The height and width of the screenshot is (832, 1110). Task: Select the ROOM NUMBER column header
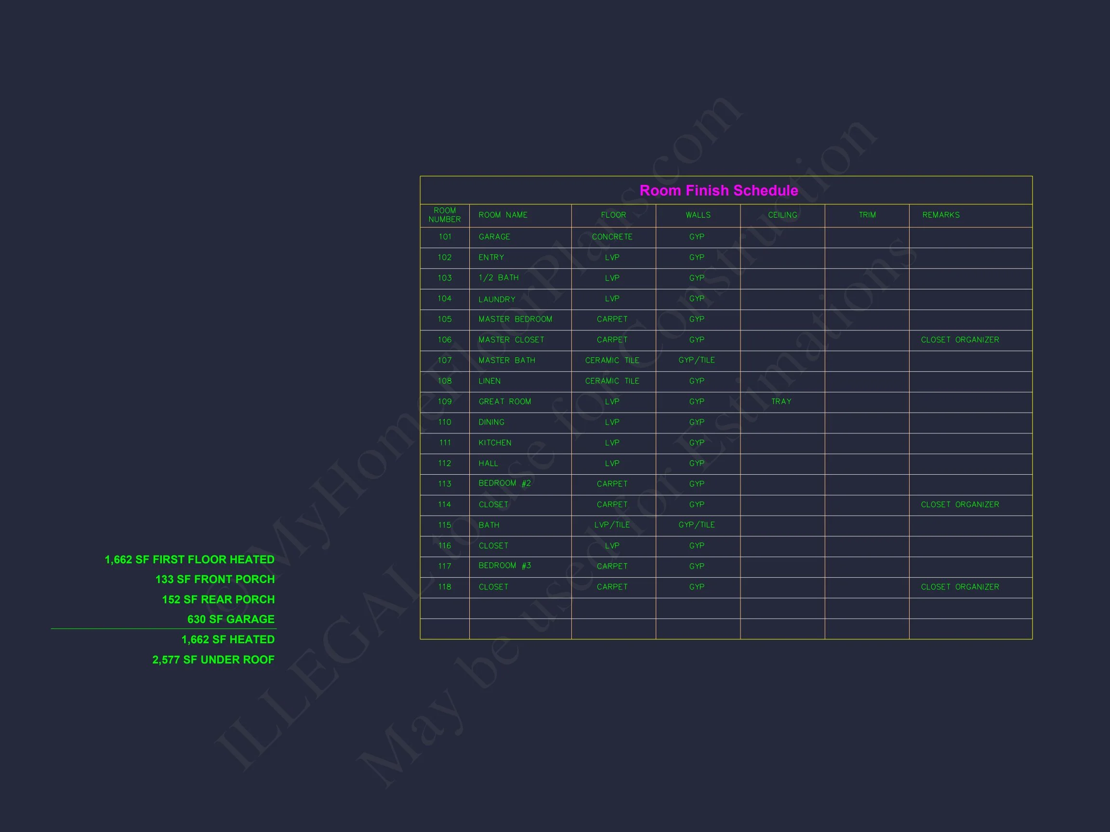tap(445, 215)
